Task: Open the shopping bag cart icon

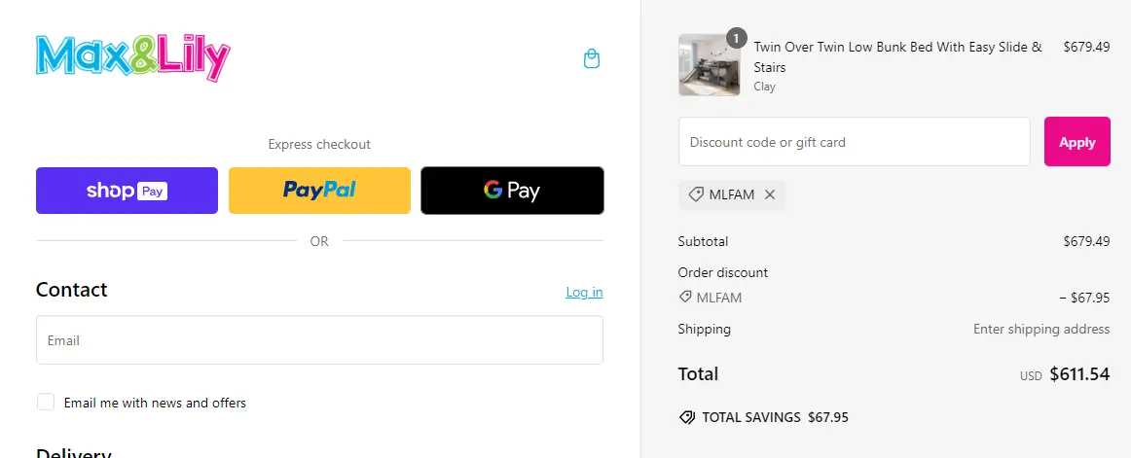Action: [x=591, y=59]
